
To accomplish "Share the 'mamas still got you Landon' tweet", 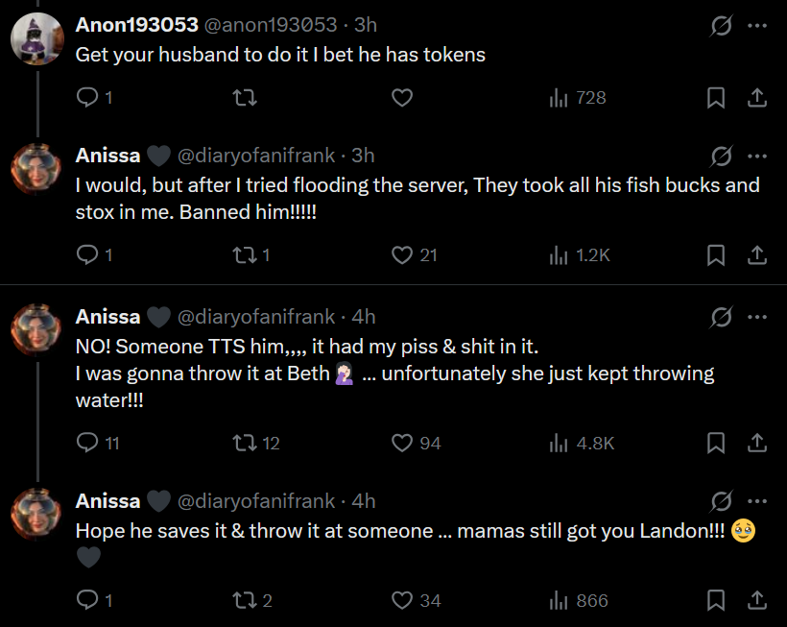I will (x=756, y=600).
